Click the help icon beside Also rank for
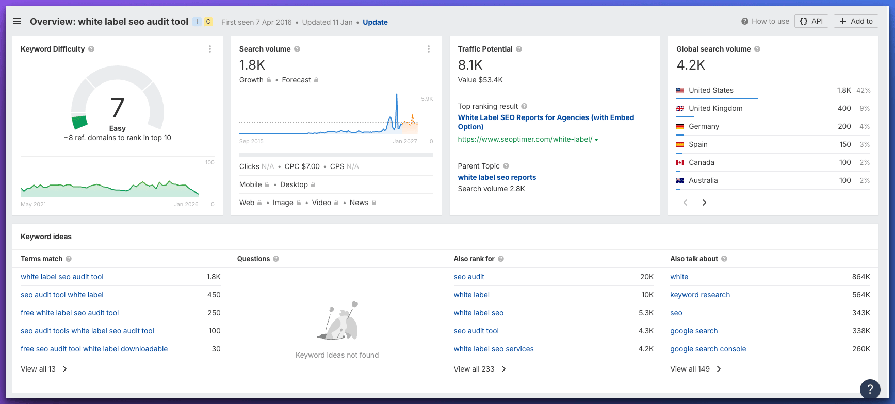 [501, 259]
